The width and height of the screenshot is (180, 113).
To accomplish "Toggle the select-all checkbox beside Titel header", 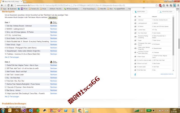I will [135, 17].
